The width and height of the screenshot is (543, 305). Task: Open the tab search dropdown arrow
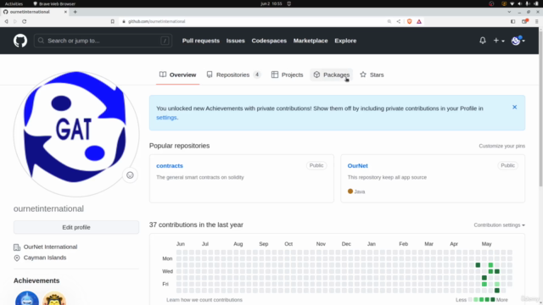click(x=509, y=12)
